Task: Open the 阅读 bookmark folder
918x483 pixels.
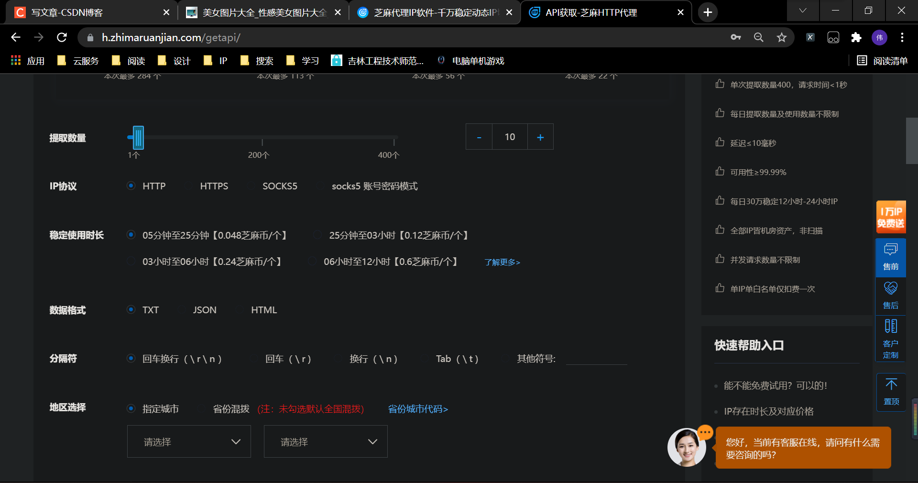Action: click(x=128, y=61)
